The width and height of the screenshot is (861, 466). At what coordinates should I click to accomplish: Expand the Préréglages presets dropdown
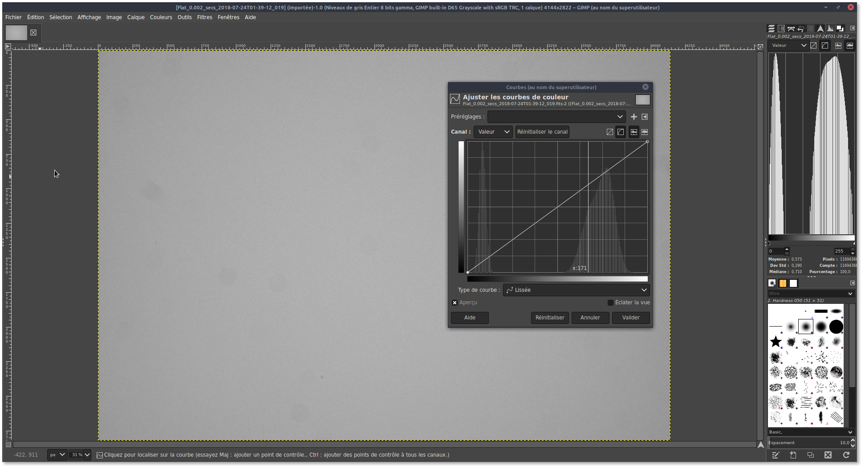coord(556,117)
